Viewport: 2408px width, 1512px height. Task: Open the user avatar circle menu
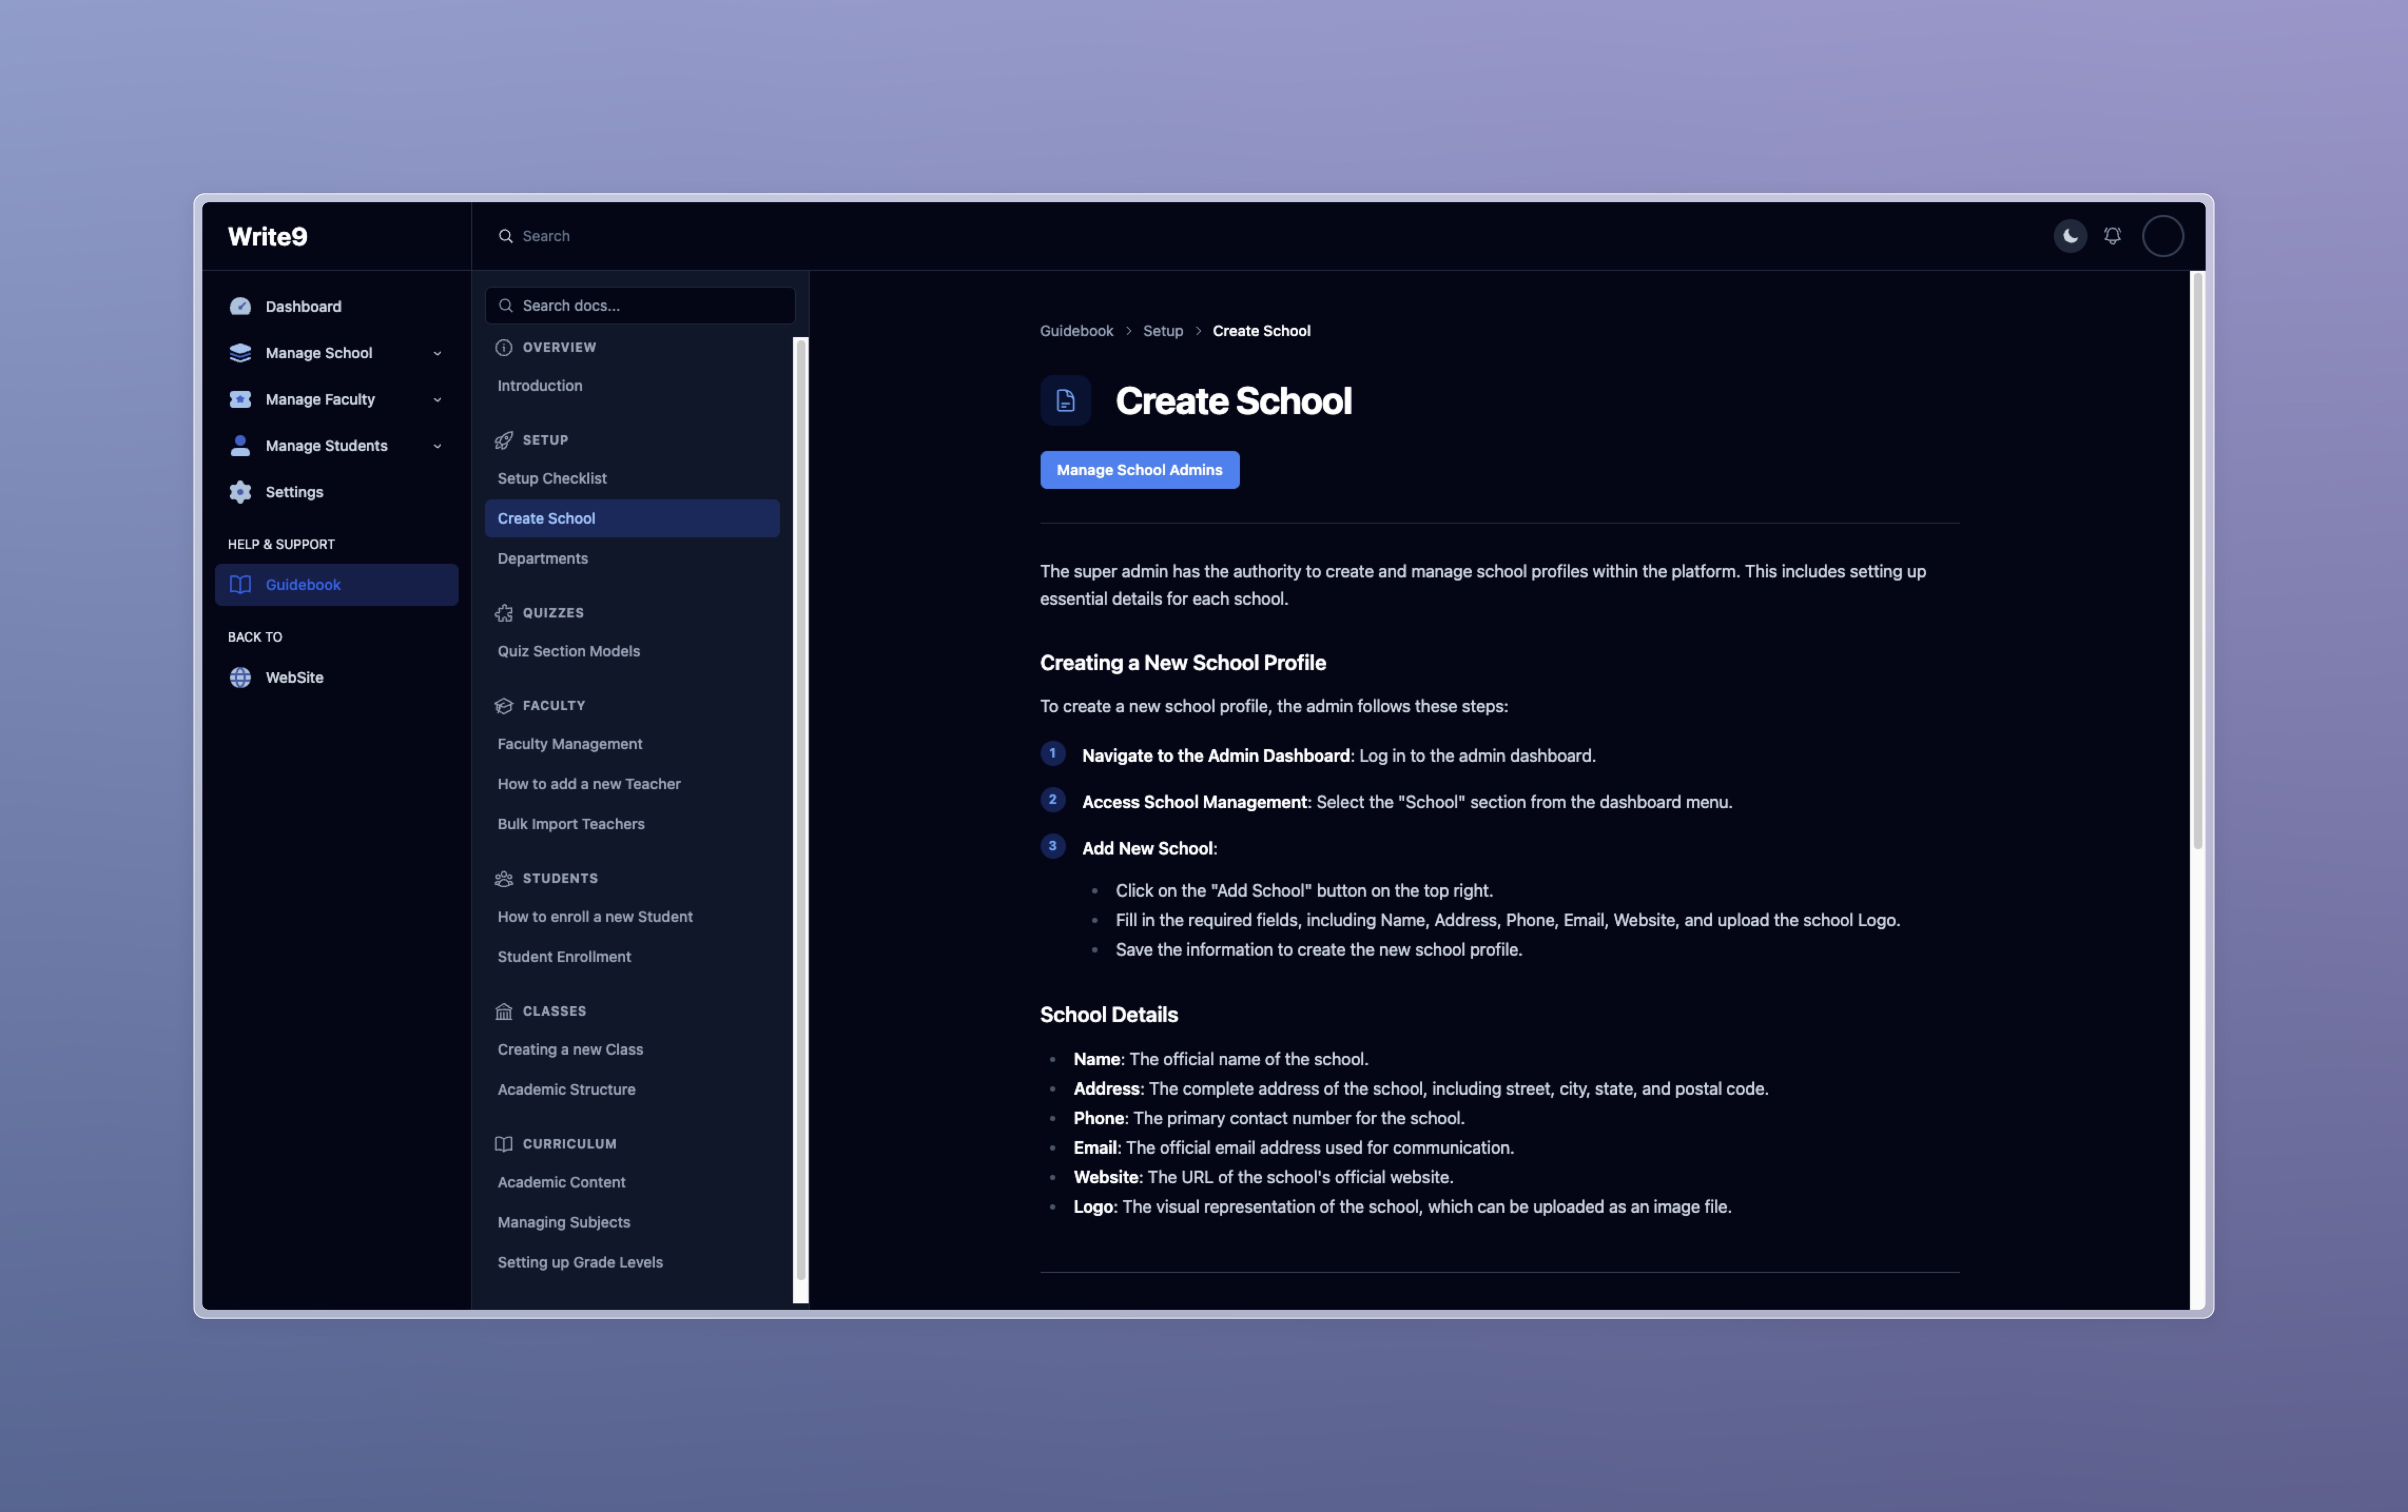click(x=2162, y=236)
